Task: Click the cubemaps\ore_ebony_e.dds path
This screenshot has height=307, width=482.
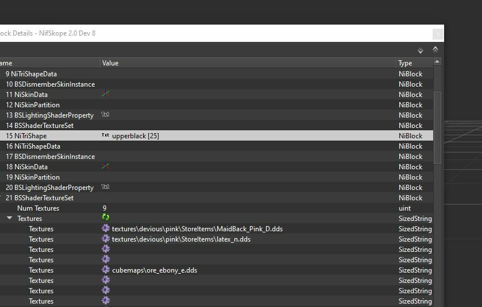Action: click(x=155, y=270)
